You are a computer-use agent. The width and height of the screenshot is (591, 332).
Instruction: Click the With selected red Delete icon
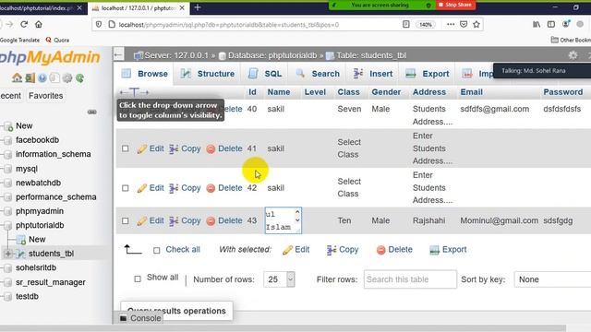tap(381, 250)
